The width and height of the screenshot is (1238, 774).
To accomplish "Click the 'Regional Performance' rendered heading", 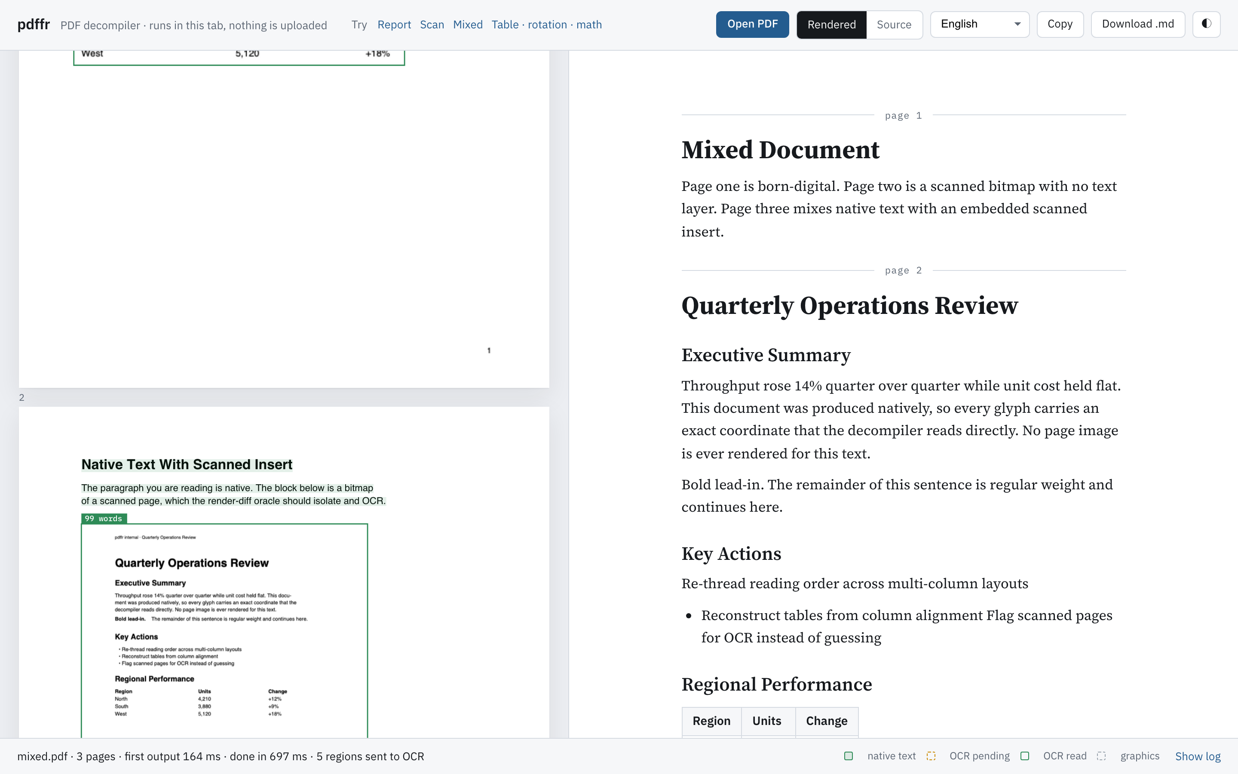I will [x=777, y=685].
